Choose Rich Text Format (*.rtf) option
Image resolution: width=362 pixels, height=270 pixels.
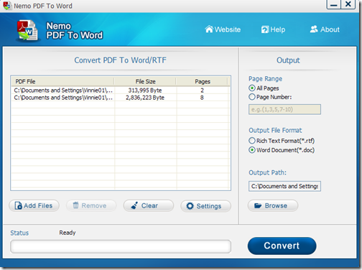[252, 141]
